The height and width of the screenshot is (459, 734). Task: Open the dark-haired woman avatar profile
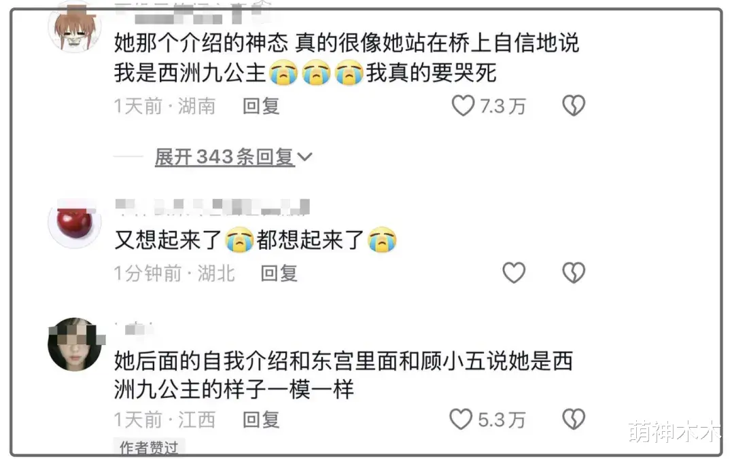75,345
